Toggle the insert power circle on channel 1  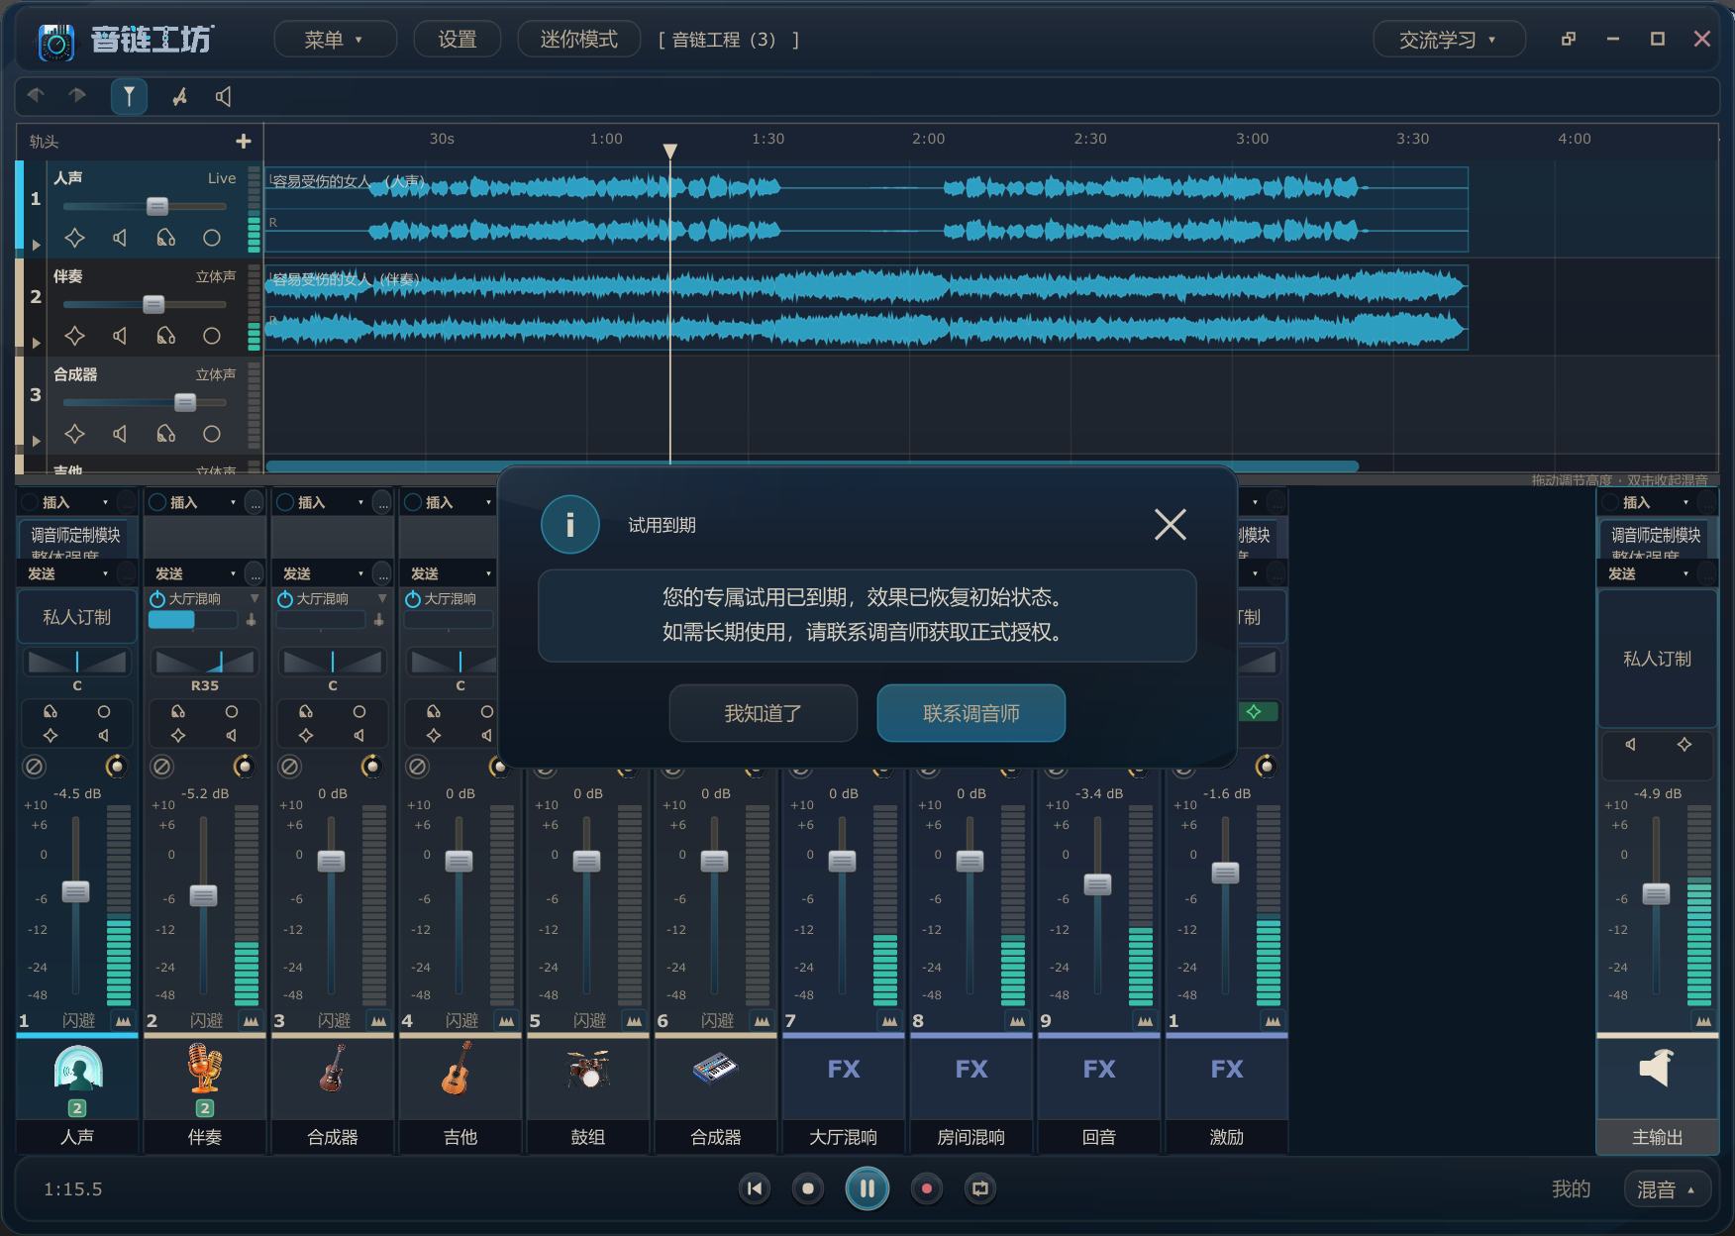tap(30, 502)
